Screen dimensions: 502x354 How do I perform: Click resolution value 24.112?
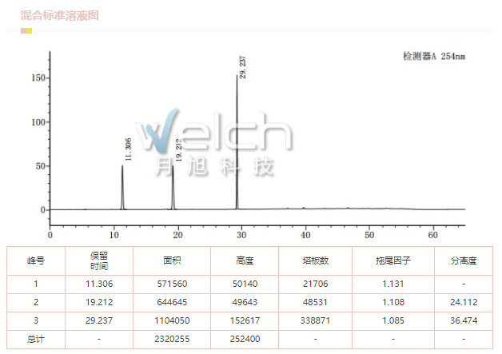[464, 302]
